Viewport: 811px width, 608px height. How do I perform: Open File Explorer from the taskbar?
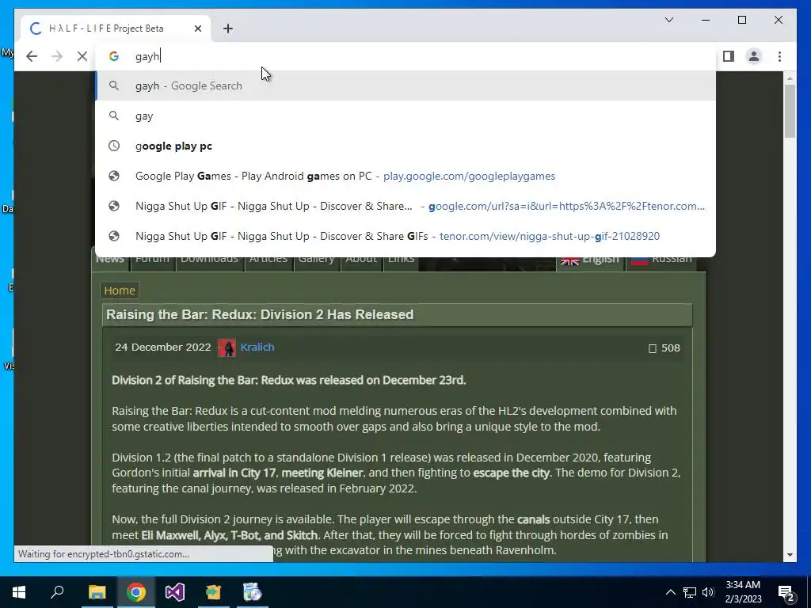click(97, 592)
